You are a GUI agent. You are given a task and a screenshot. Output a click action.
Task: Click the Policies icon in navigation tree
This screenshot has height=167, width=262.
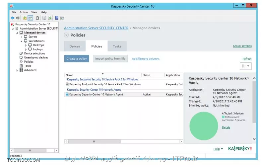click(x=21, y=62)
